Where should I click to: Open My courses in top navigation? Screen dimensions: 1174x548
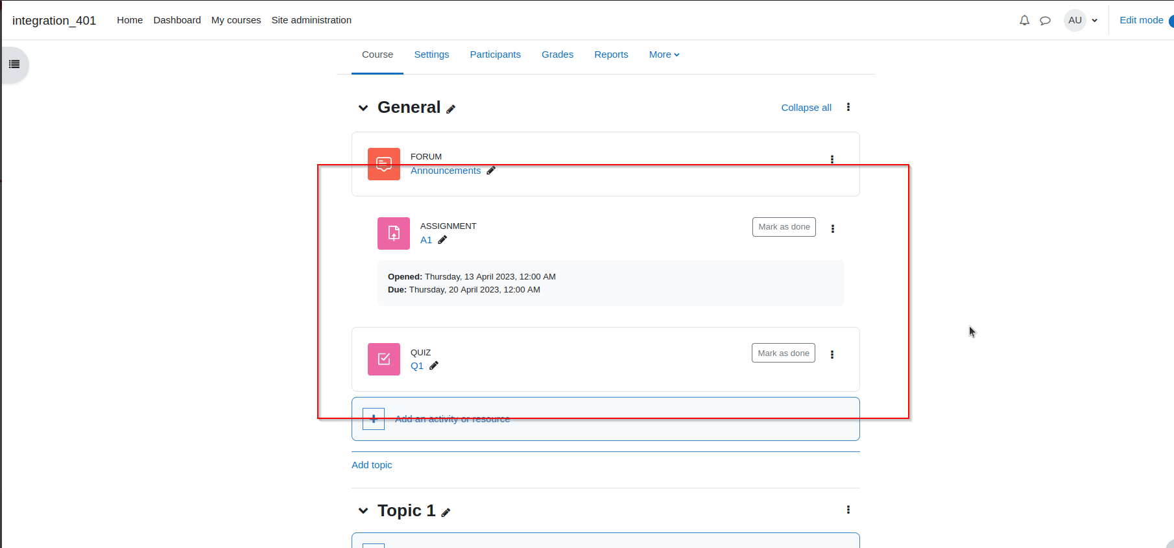click(x=236, y=20)
